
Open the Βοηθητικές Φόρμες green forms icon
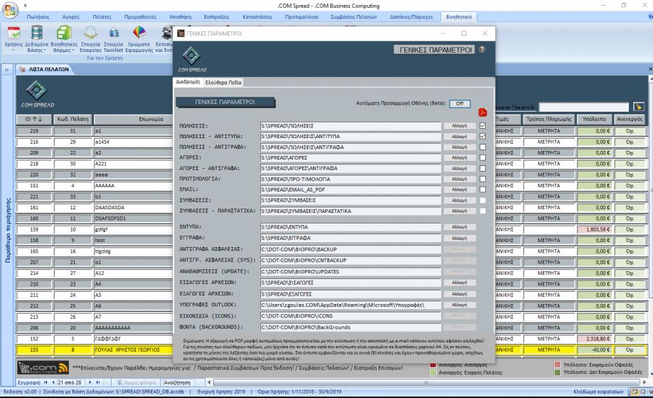(64, 33)
